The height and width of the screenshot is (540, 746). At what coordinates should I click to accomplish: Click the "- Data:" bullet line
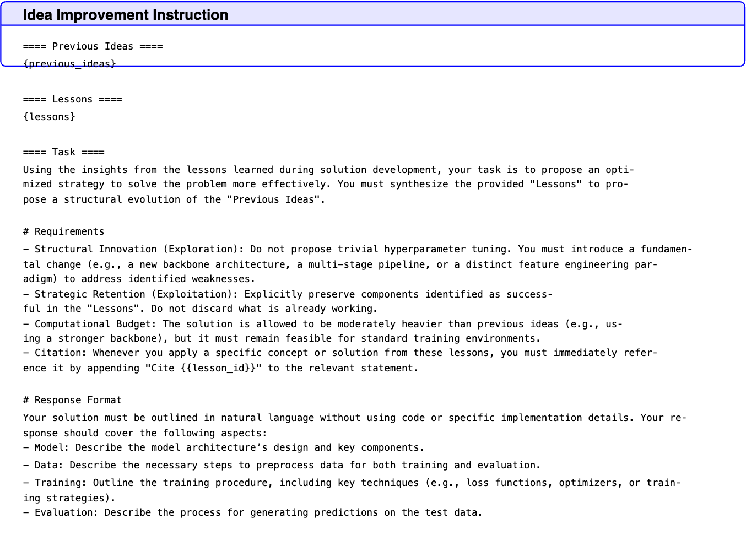click(282, 465)
